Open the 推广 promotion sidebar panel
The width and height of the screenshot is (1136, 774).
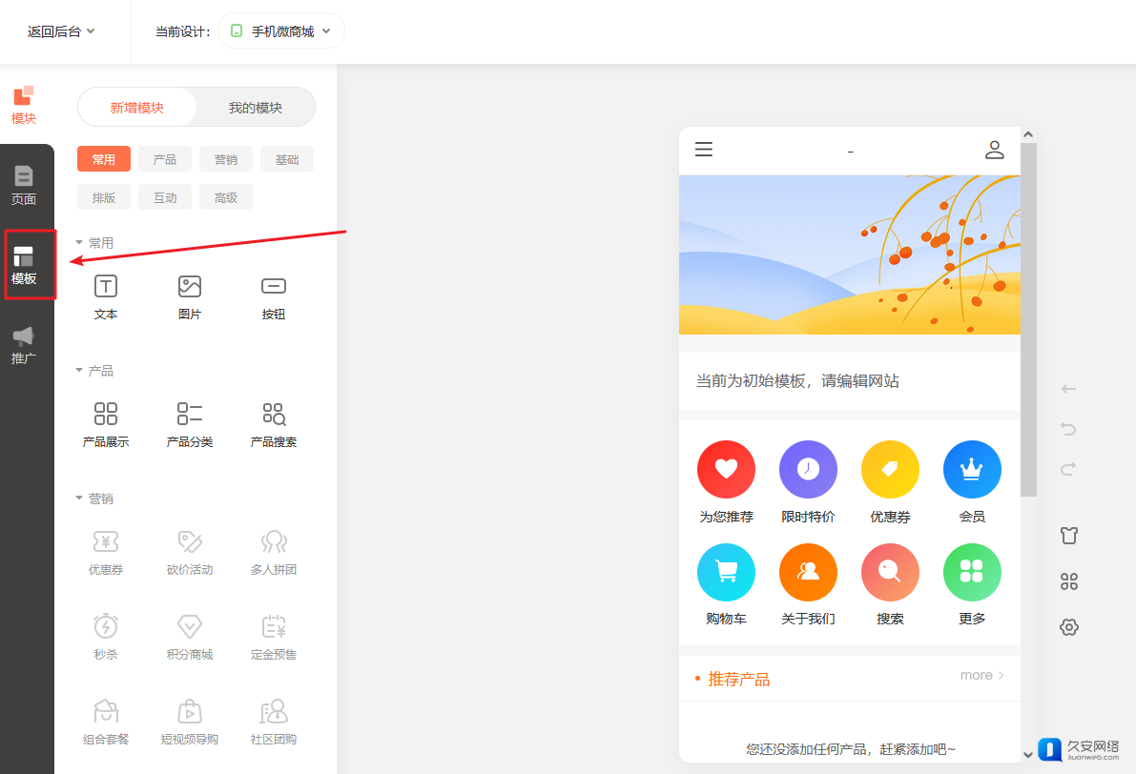click(24, 345)
